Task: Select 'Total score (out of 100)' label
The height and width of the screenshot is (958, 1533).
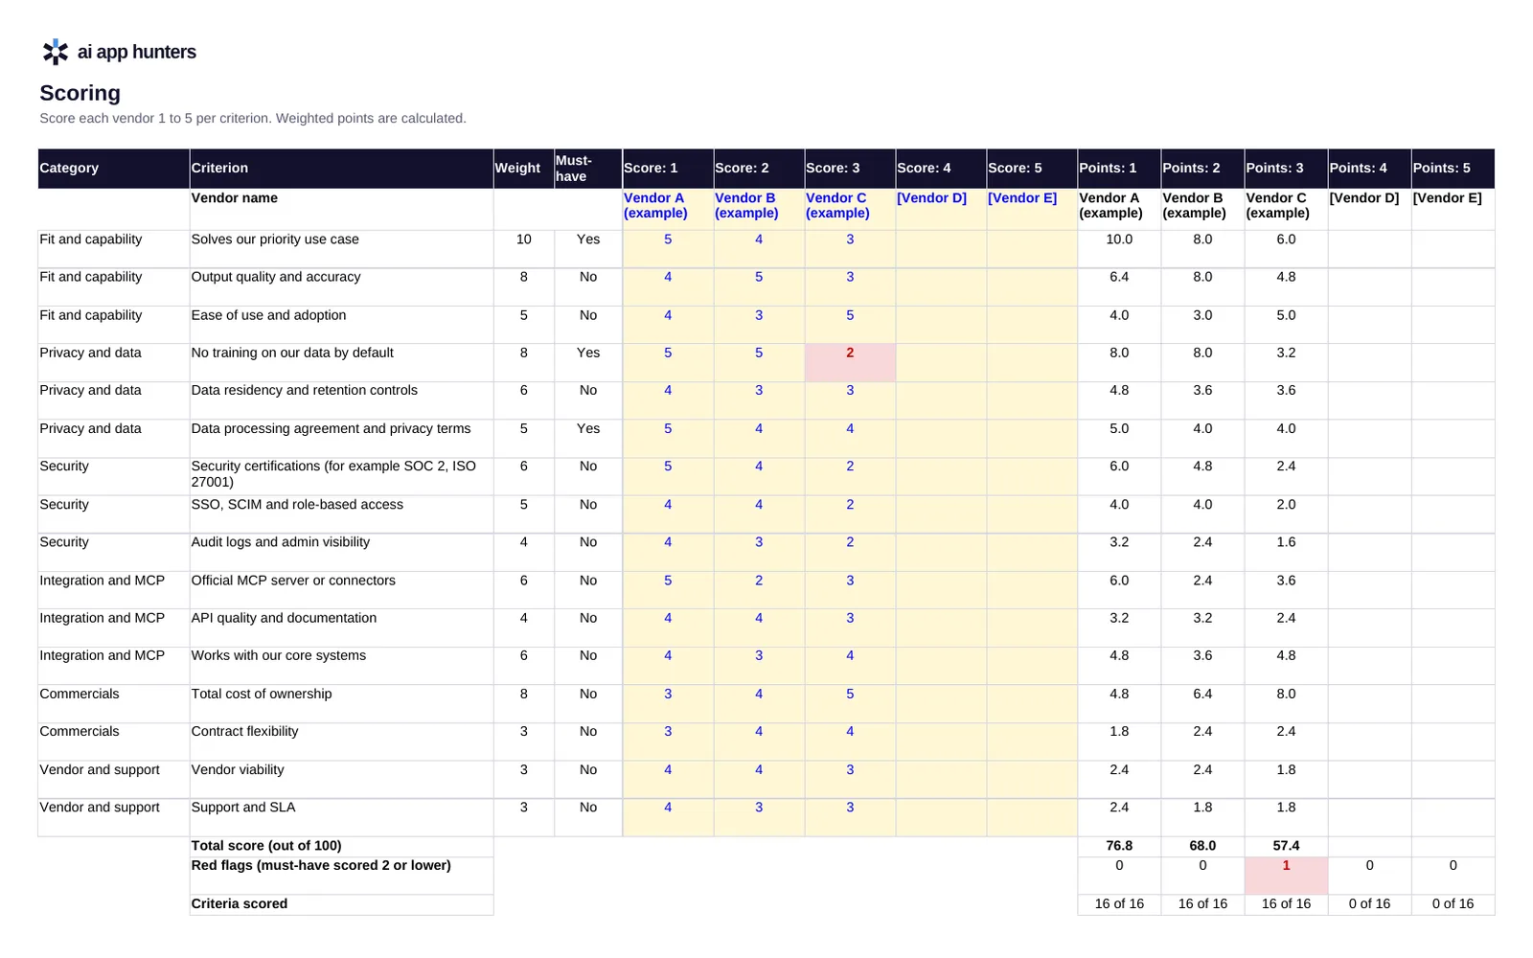Action: (x=341, y=846)
